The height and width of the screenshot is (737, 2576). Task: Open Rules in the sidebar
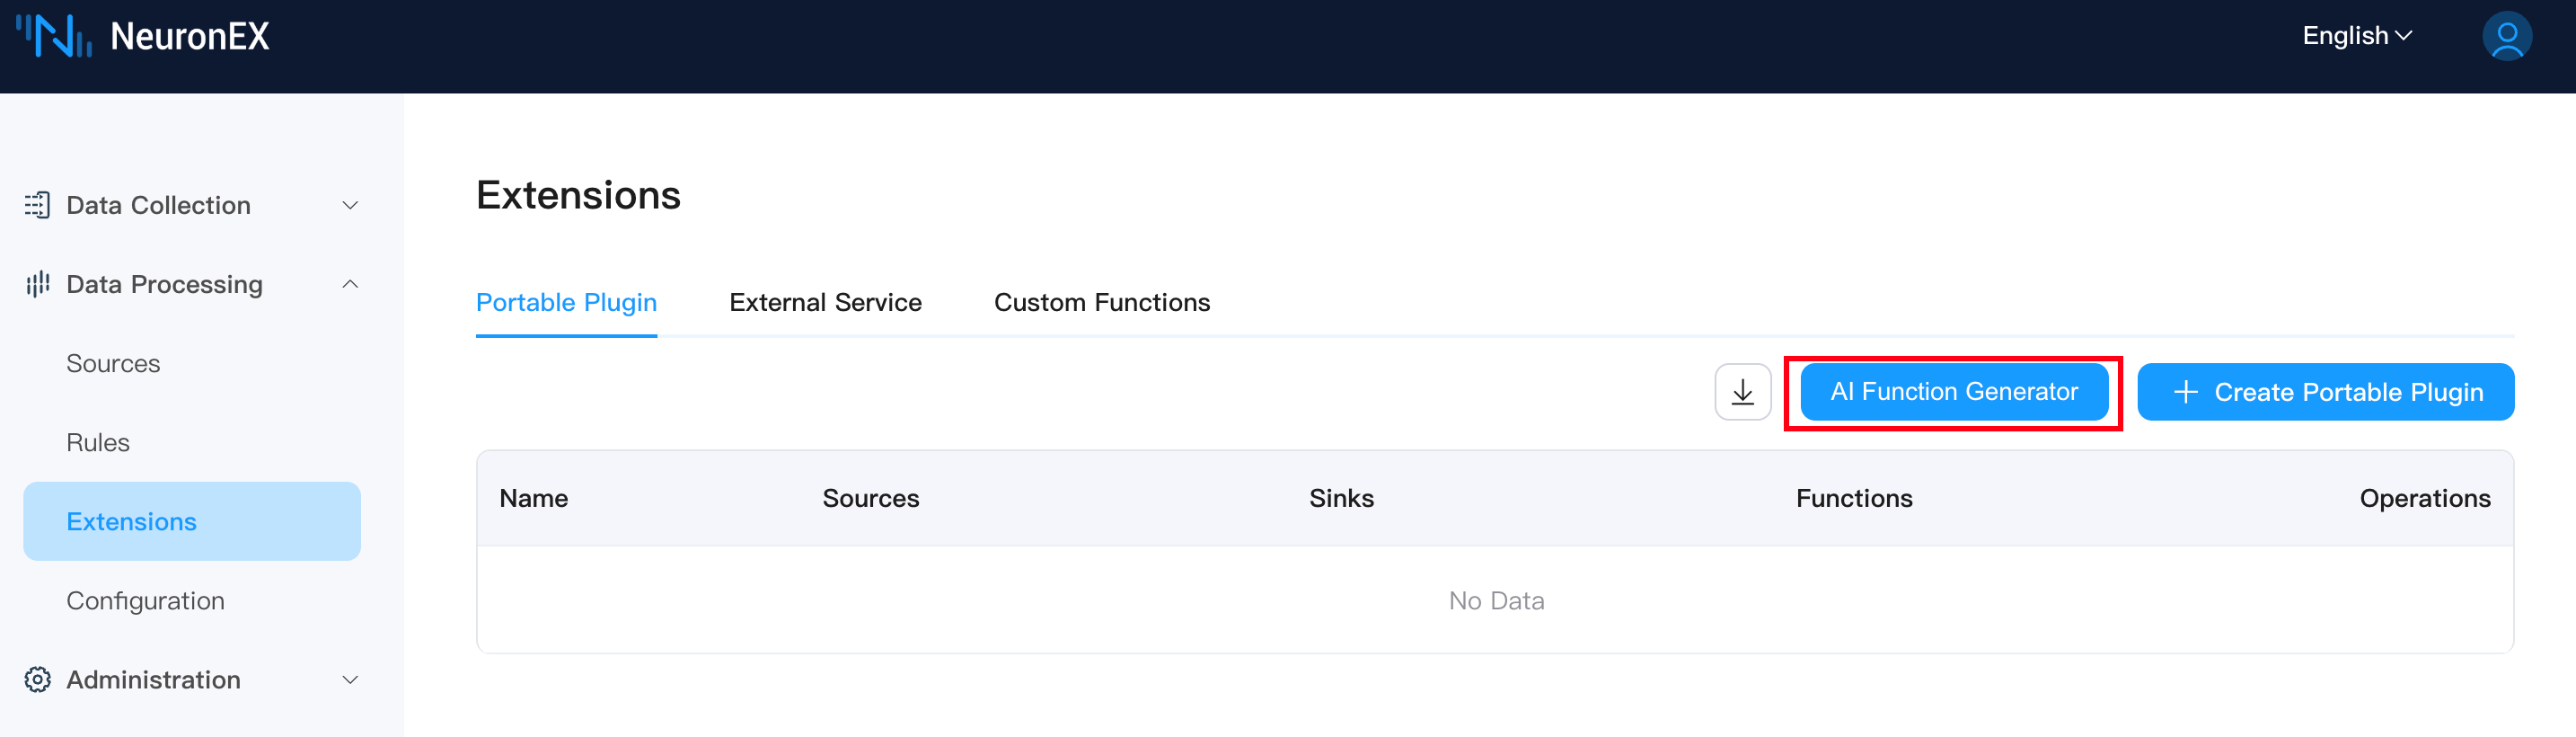tap(98, 442)
